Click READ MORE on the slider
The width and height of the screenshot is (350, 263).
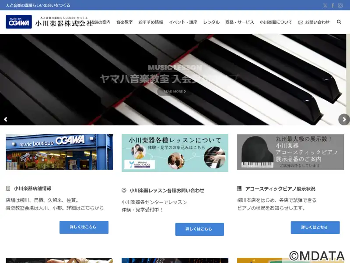pos(175,92)
